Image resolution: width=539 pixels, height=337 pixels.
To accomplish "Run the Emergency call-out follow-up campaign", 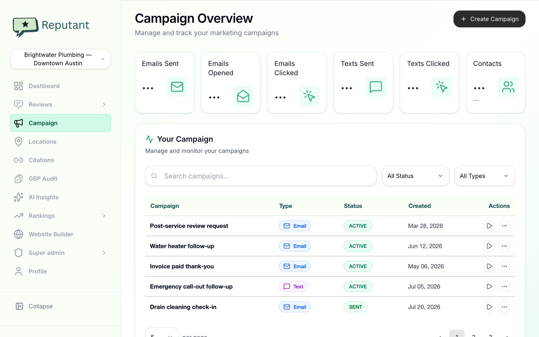I will (489, 286).
